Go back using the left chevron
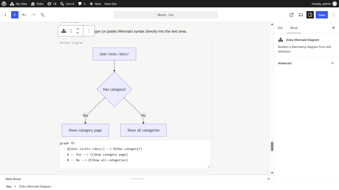This screenshot has height=190, width=339. point(5,15)
